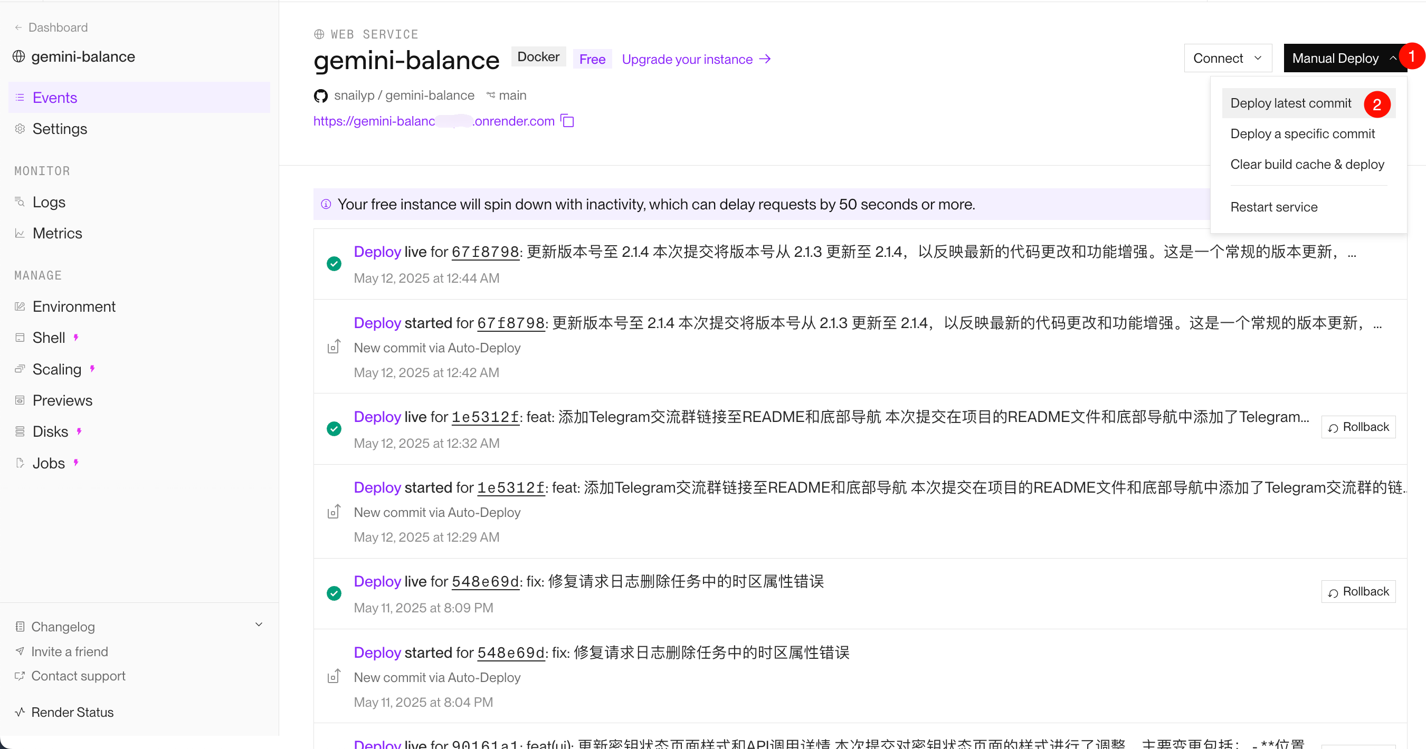Screen dimensions: 1426x749
Task: Select Restart service from the menu
Action: click(x=1274, y=207)
